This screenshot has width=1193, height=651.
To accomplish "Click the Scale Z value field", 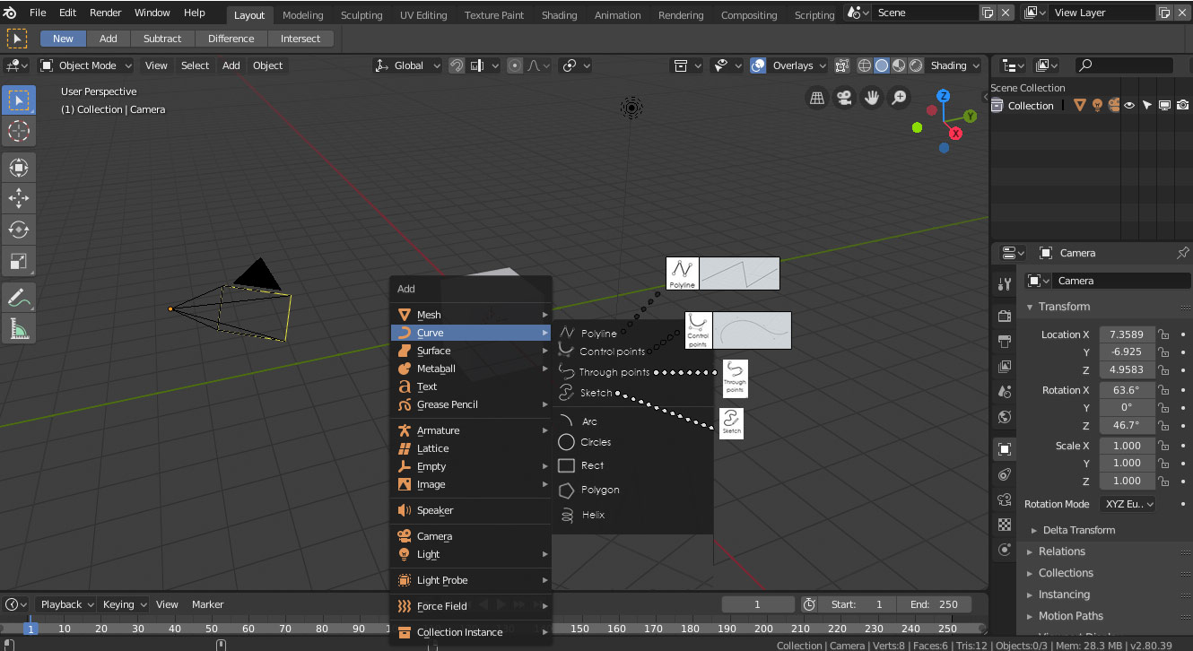I will (1126, 481).
